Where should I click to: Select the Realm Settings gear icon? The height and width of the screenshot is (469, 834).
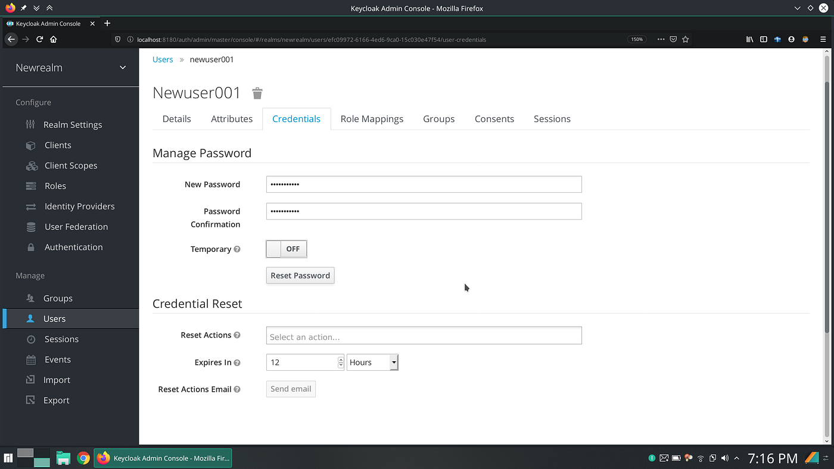click(30, 124)
